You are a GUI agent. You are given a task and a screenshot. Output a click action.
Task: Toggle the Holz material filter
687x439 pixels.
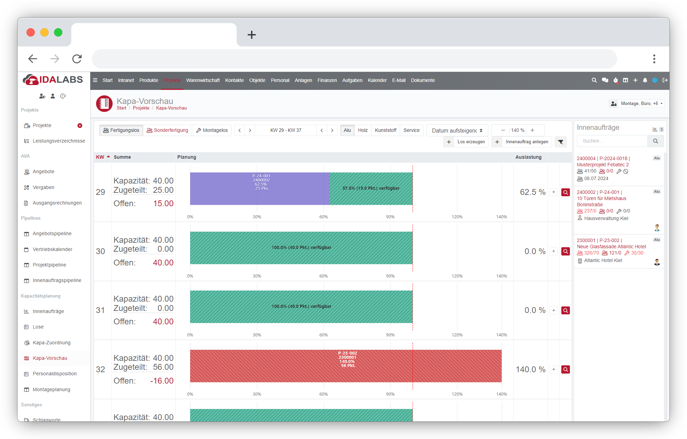(x=363, y=130)
